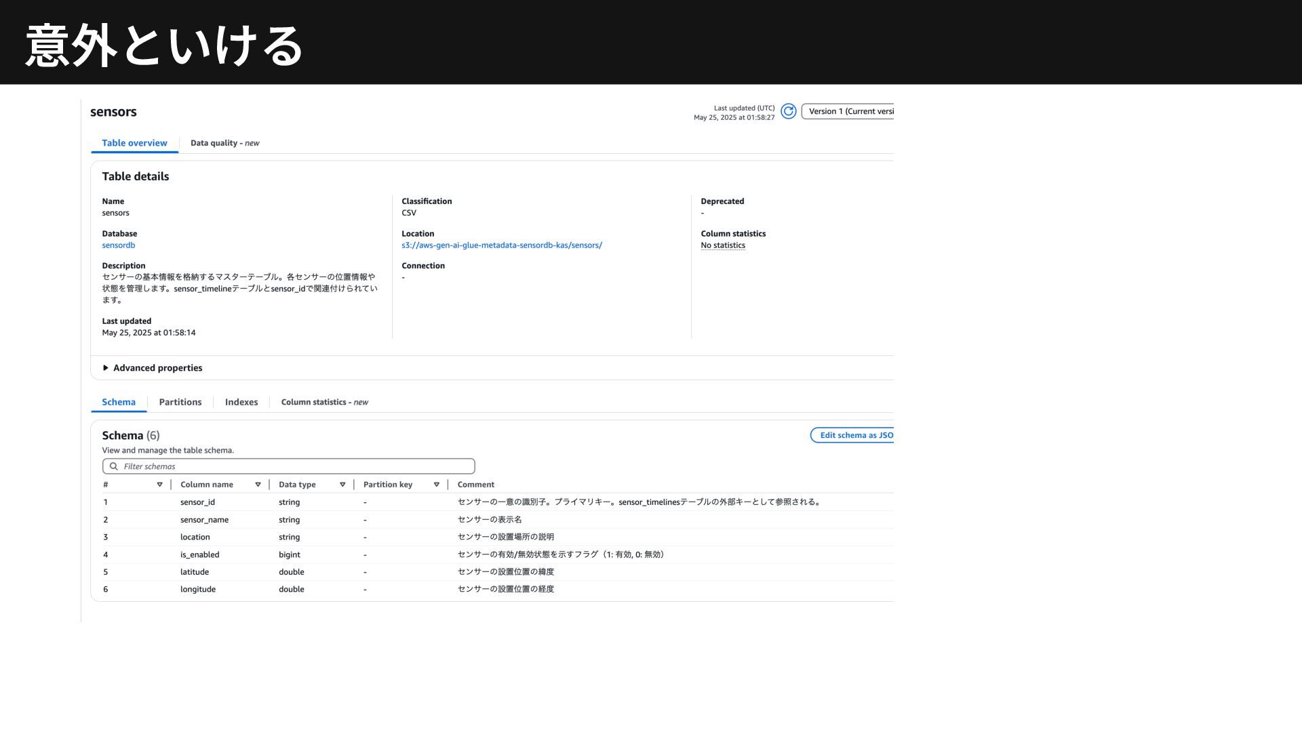
Task: Switch to Data quality tab
Action: pyautogui.click(x=224, y=143)
